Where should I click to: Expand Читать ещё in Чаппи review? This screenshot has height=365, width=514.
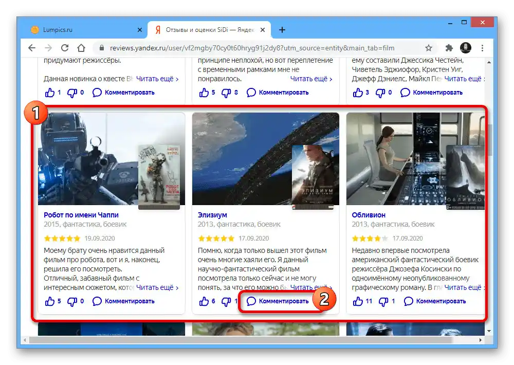[157, 287]
